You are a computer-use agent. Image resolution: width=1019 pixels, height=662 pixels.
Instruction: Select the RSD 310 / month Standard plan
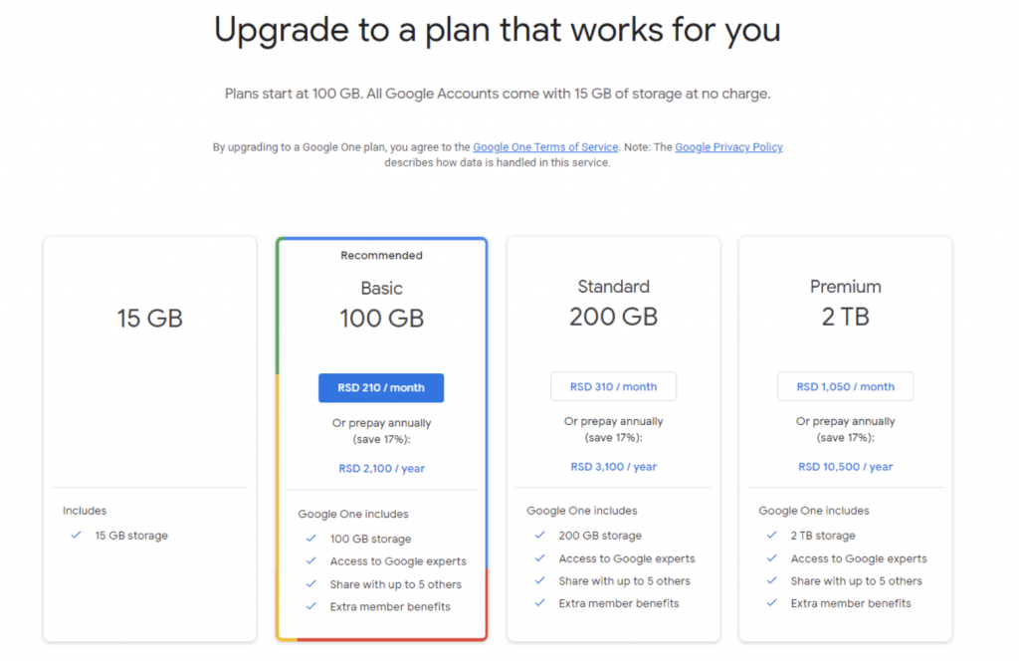(x=613, y=386)
